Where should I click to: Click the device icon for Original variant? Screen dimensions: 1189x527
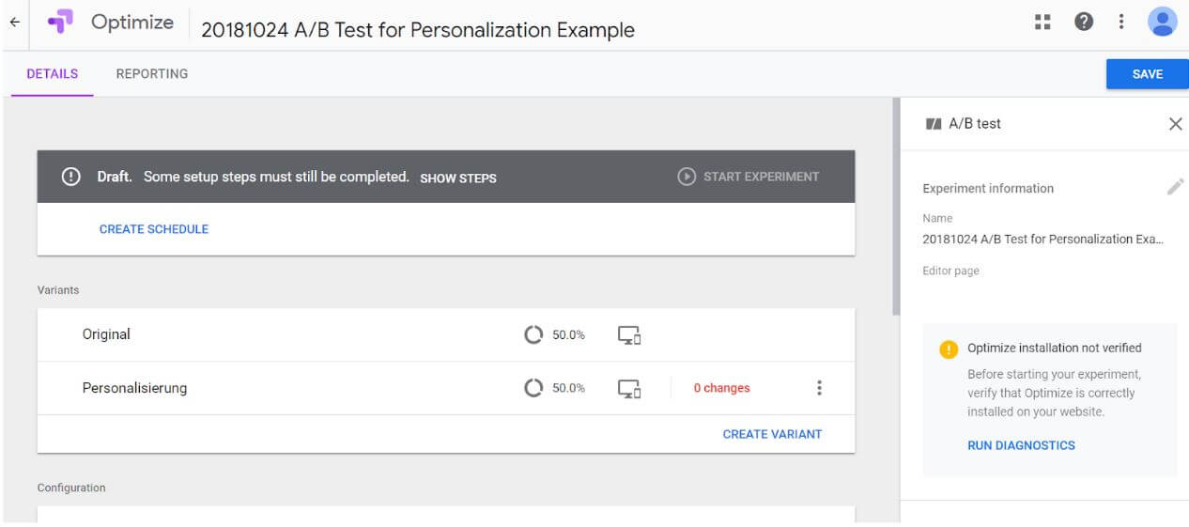pyautogui.click(x=629, y=334)
